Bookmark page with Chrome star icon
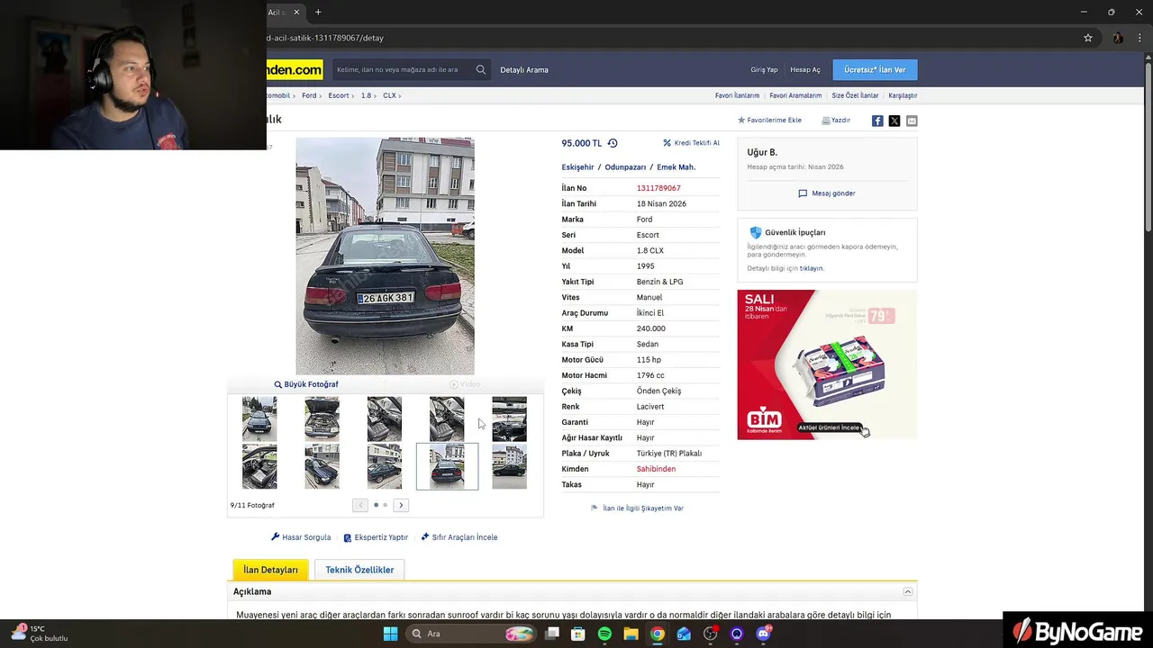This screenshot has height=648, width=1153. point(1088,38)
